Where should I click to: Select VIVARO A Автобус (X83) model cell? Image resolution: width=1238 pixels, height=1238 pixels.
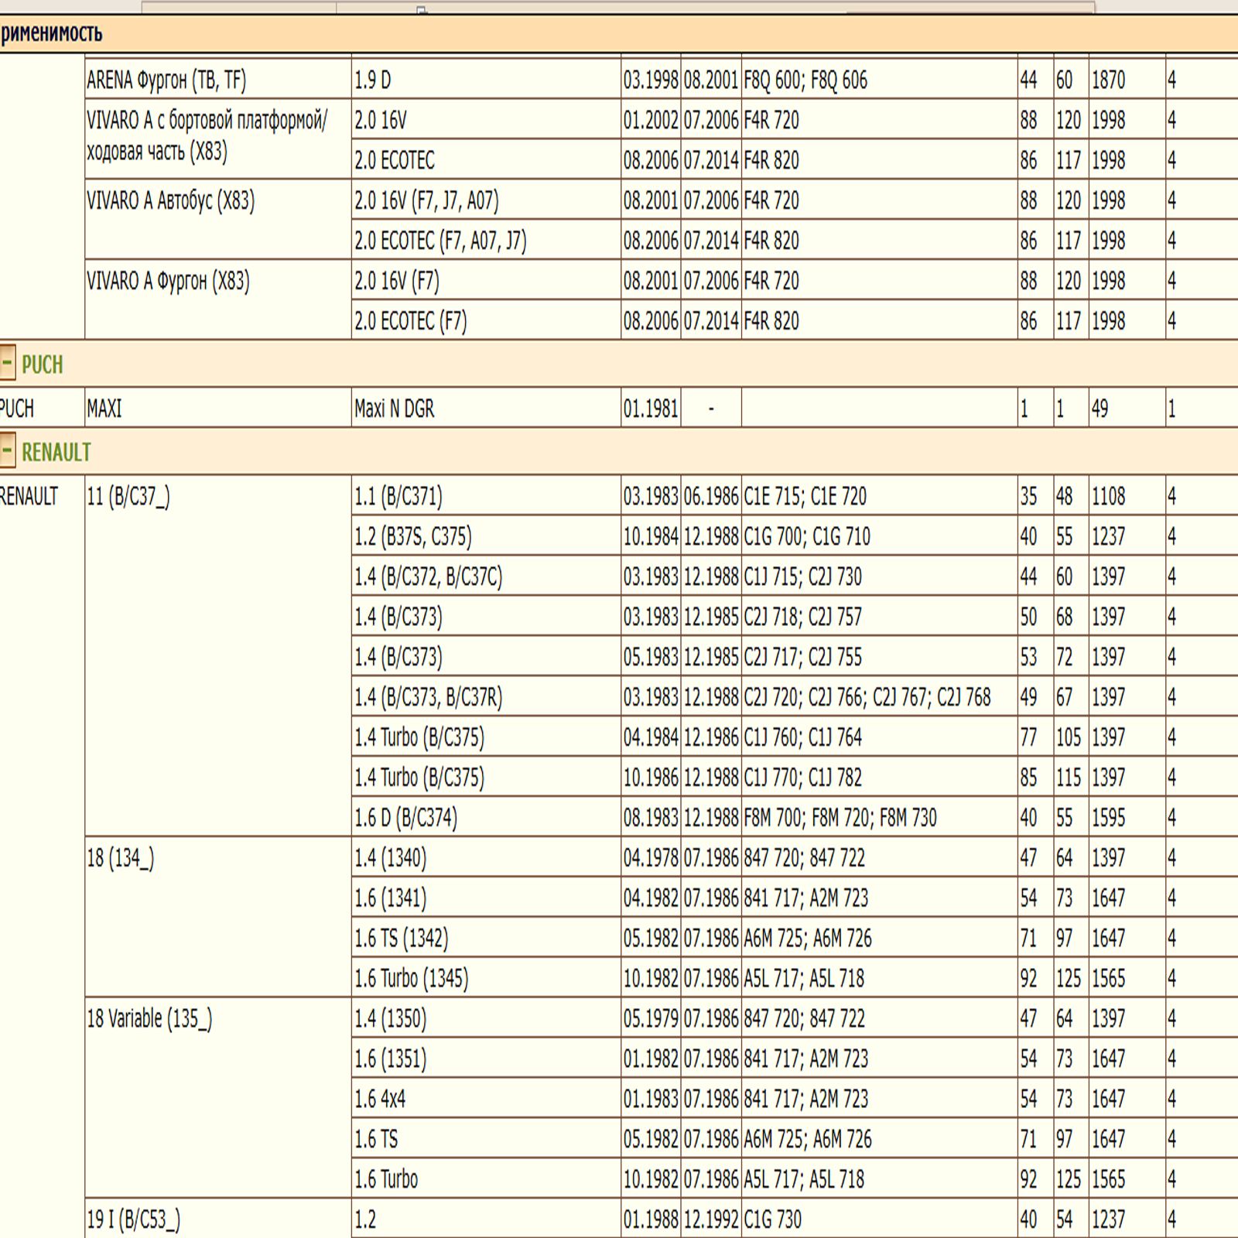coord(171,200)
